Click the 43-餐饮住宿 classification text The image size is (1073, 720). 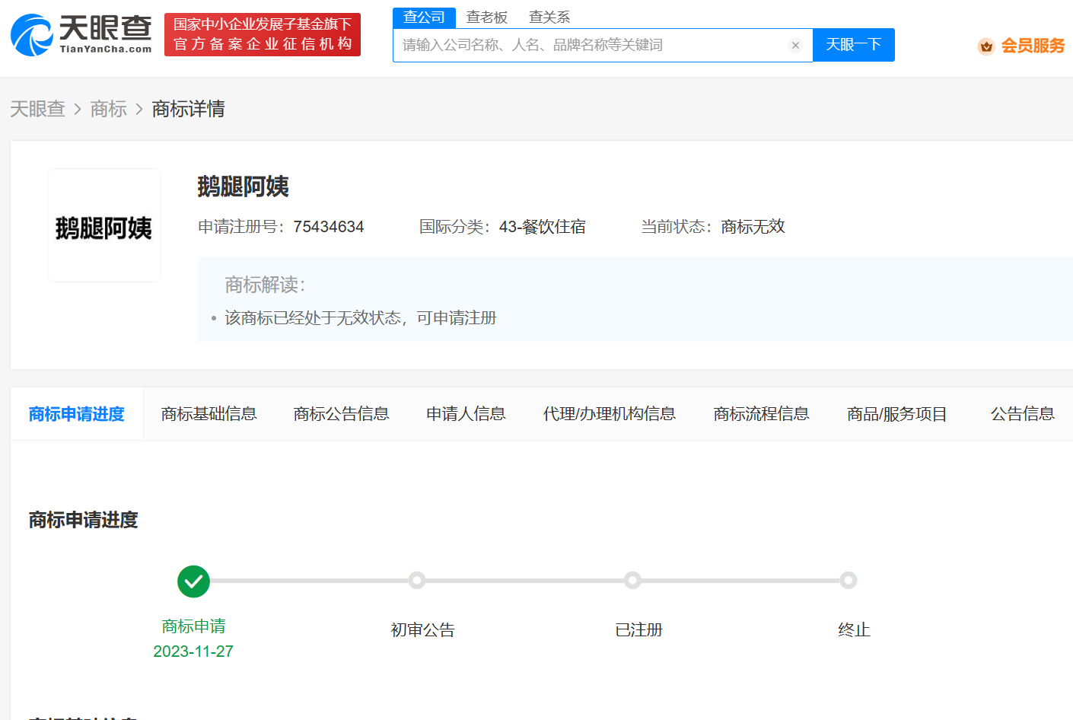click(542, 227)
